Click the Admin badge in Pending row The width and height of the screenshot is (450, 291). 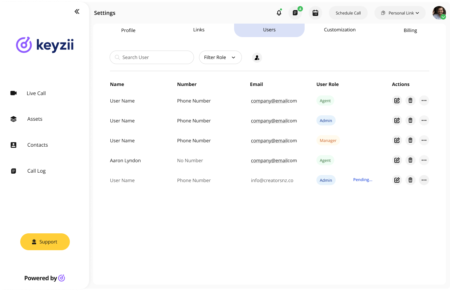326,180
